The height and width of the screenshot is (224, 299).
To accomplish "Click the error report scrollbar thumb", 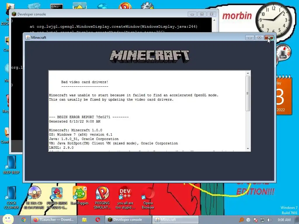I will [248, 93].
